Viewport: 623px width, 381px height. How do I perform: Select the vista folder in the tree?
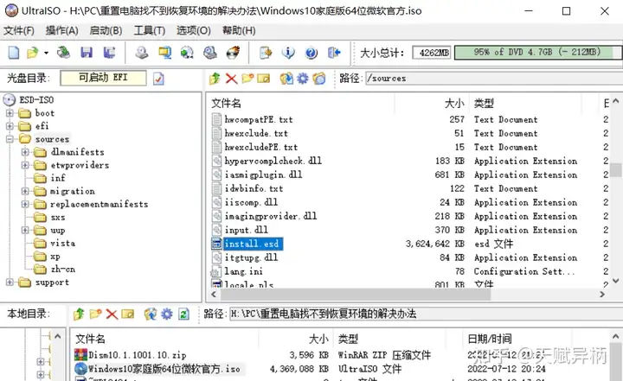click(x=63, y=243)
